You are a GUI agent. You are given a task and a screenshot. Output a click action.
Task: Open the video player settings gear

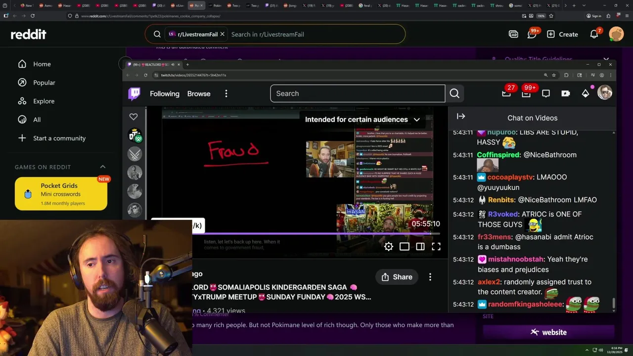pyautogui.click(x=389, y=246)
